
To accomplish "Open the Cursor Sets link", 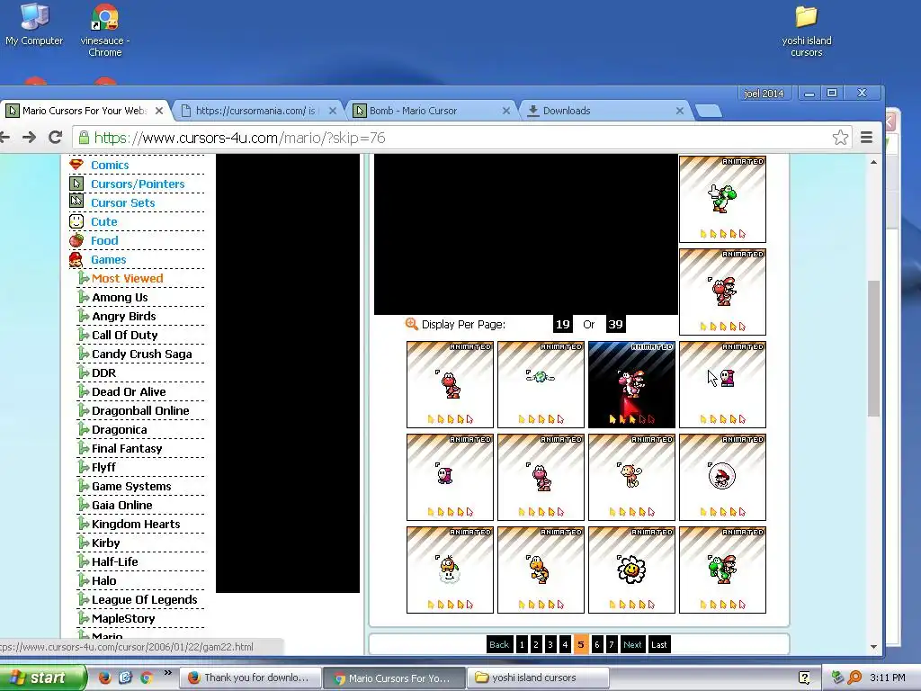I will point(122,202).
